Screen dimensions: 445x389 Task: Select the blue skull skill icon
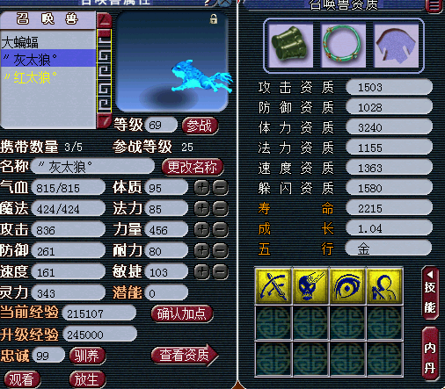(x=310, y=286)
